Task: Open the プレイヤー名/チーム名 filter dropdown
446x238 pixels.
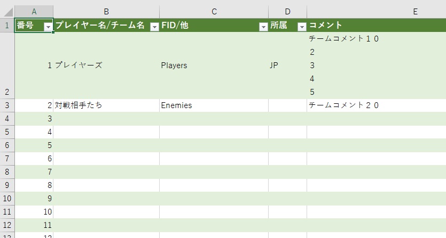Action: (154, 27)
